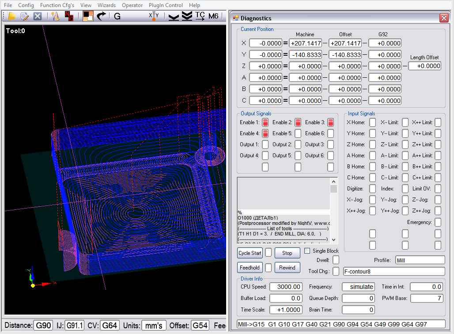
Task: Click the M6 toolbar button
Action: [x=213, y=16]
